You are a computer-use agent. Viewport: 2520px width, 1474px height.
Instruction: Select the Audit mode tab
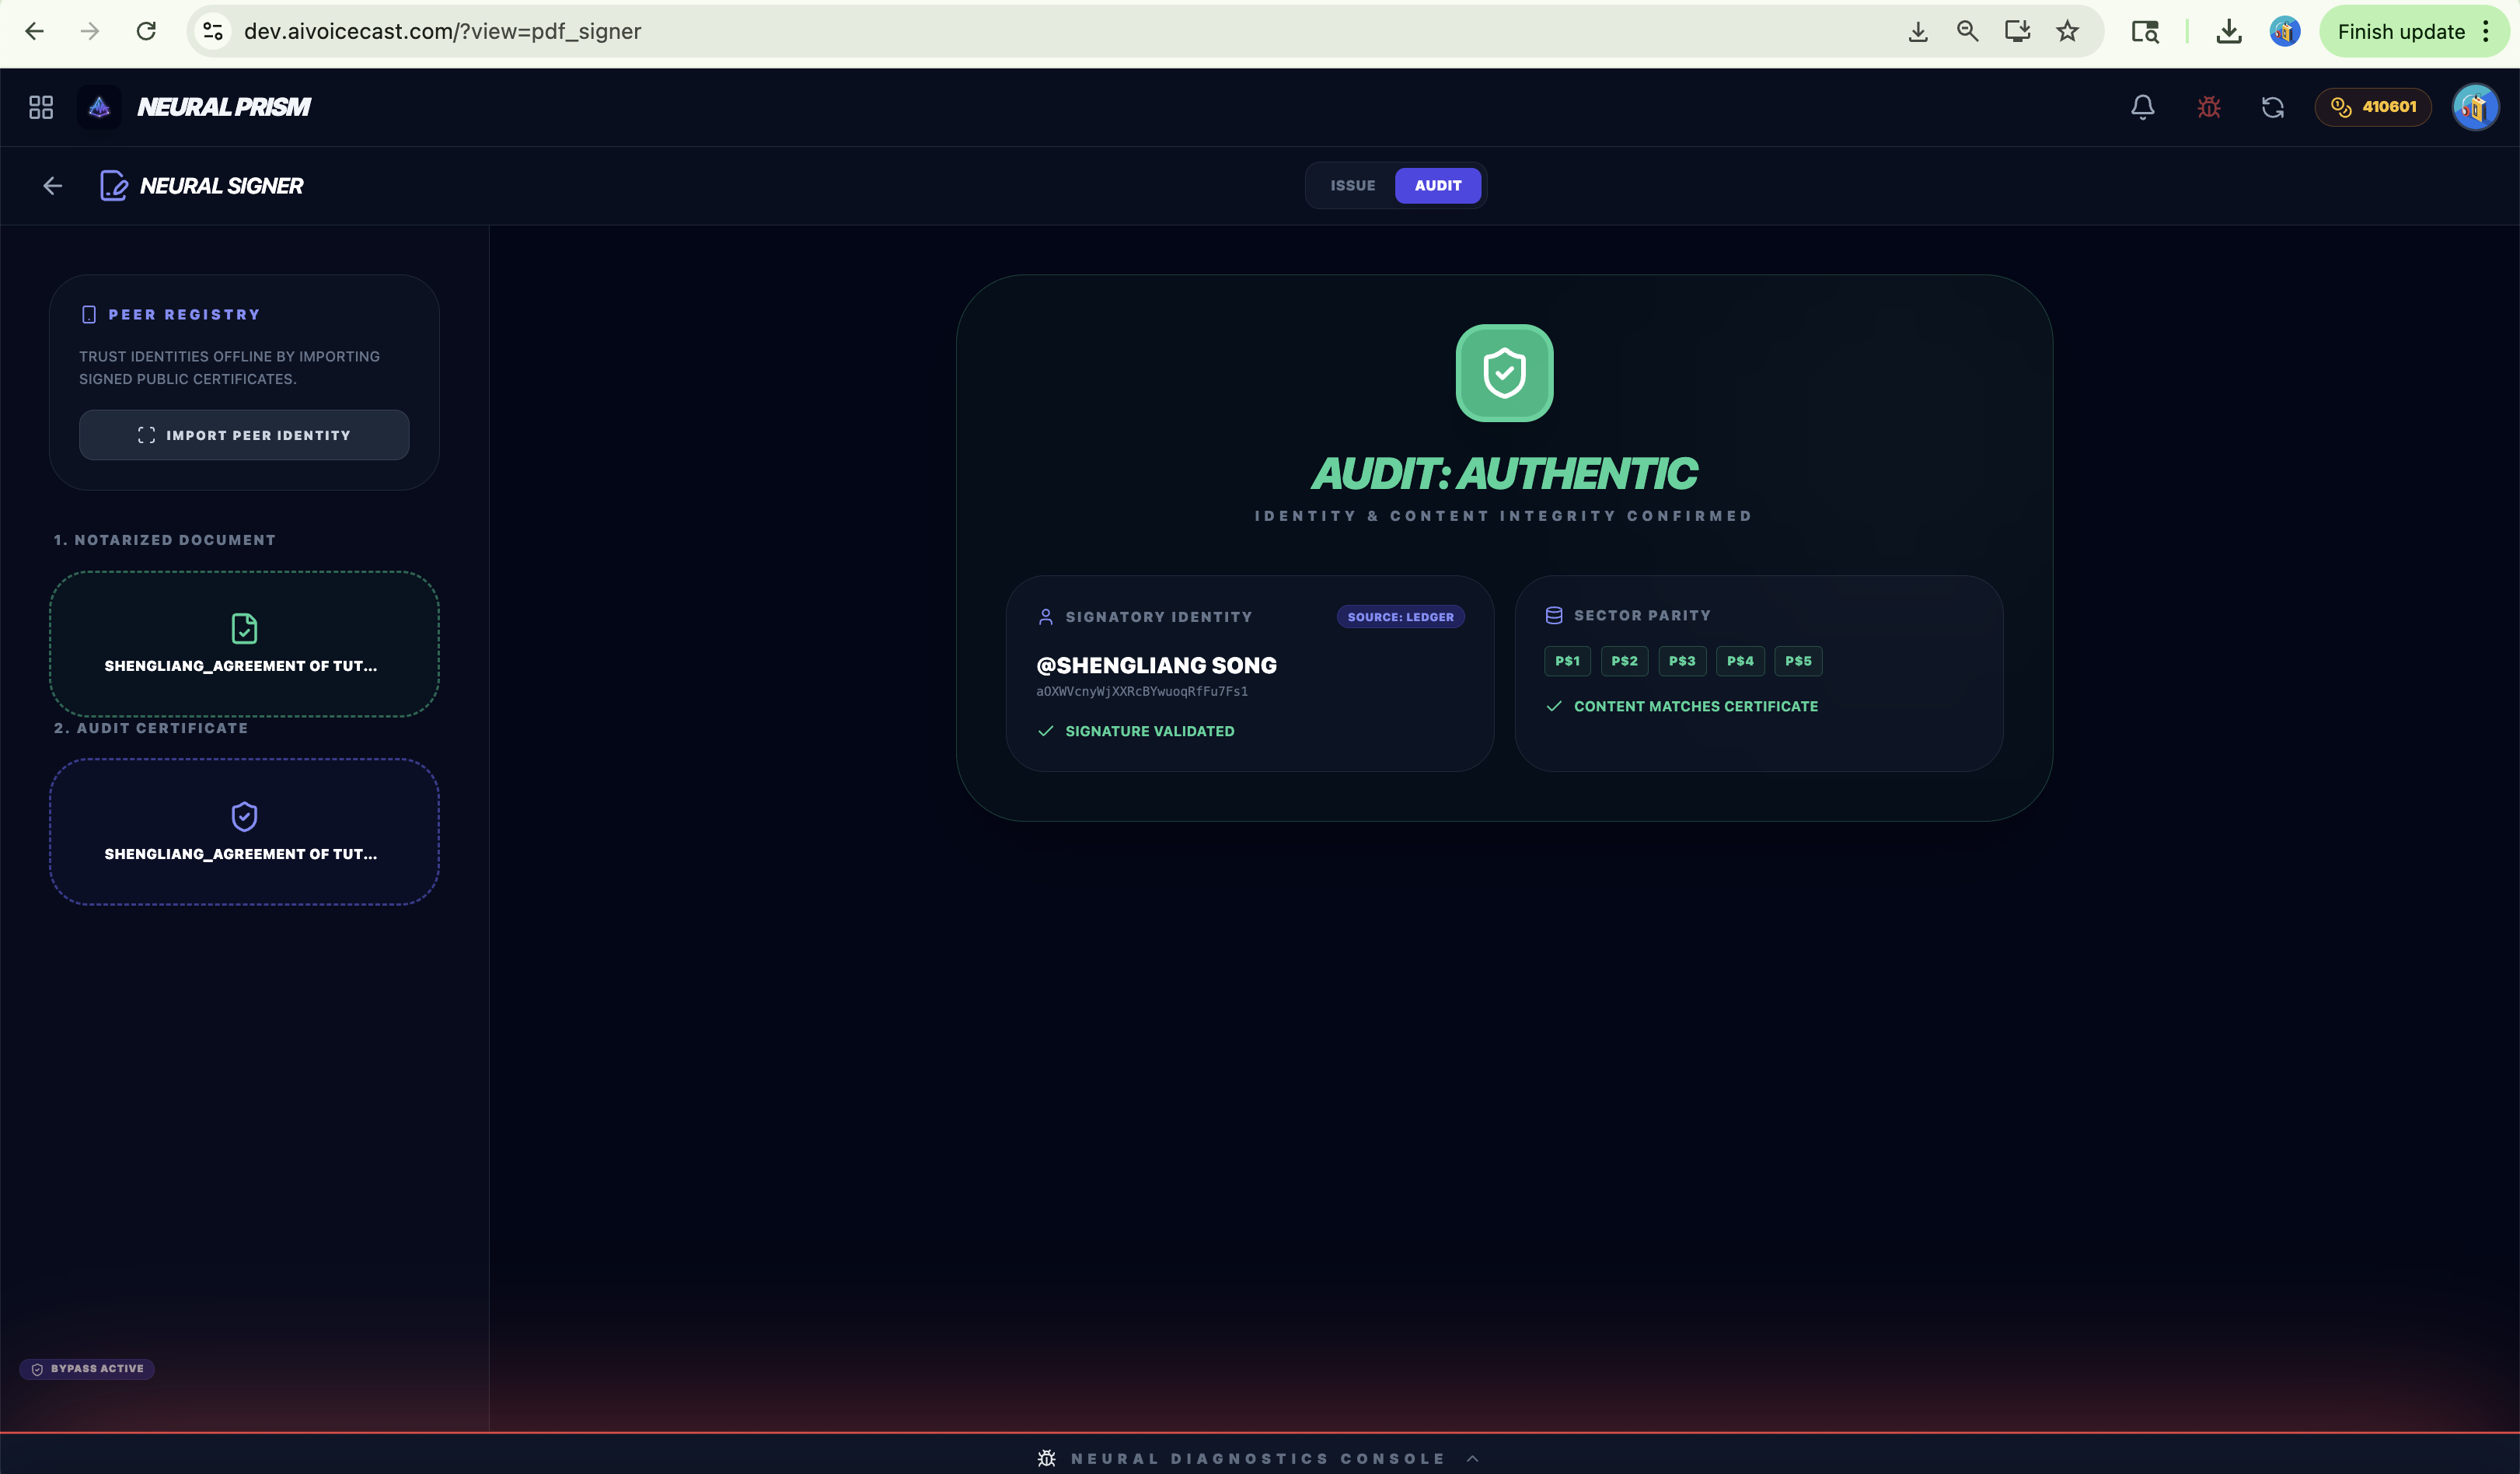click(x=1437, y=186)
